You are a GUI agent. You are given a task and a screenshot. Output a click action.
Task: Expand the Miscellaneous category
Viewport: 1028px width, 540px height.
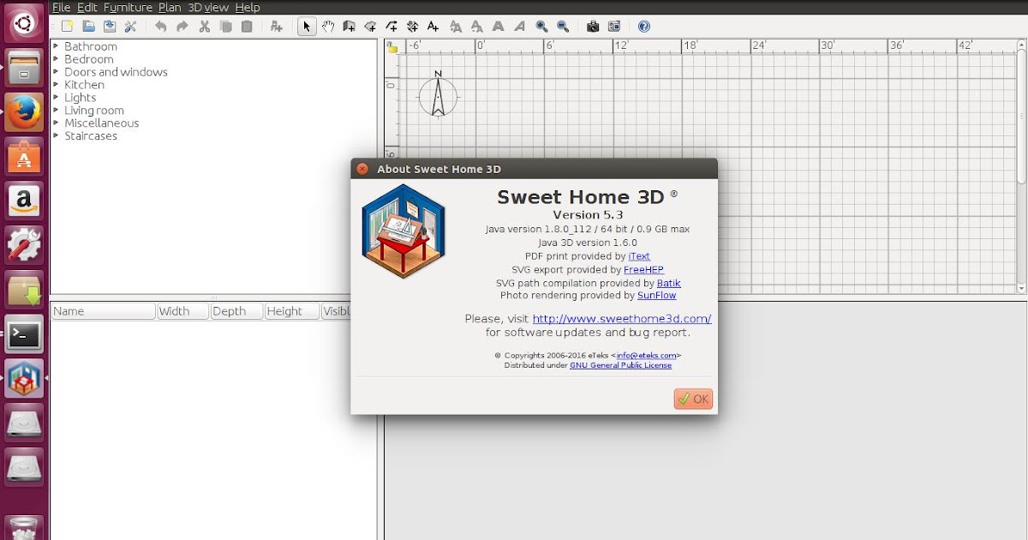click(x=56, y=123)
